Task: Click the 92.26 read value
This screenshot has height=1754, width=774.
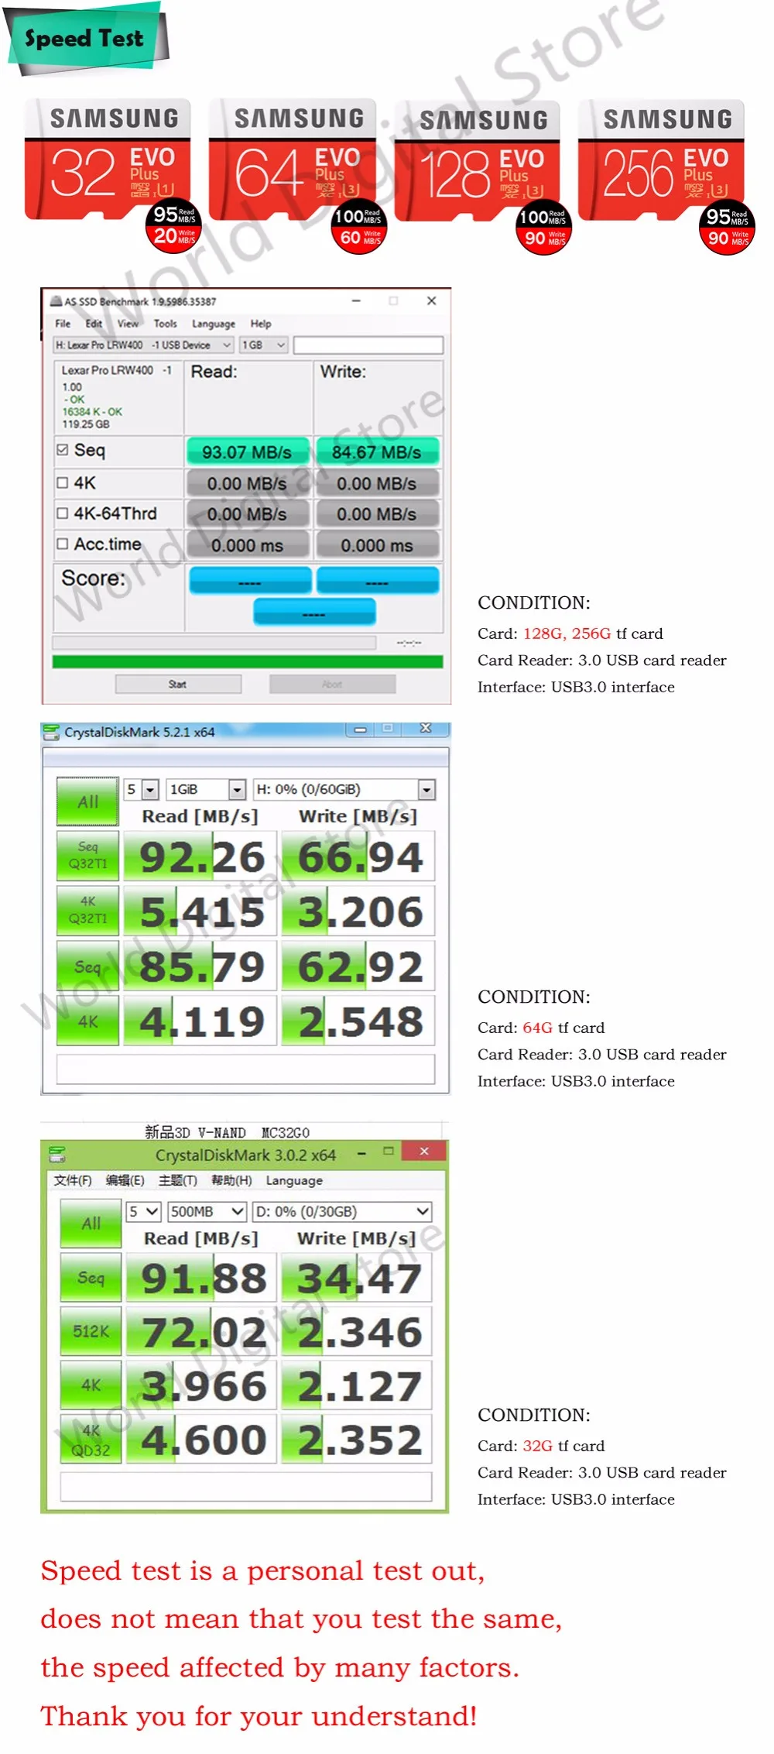Action: [x=200, y=856]
